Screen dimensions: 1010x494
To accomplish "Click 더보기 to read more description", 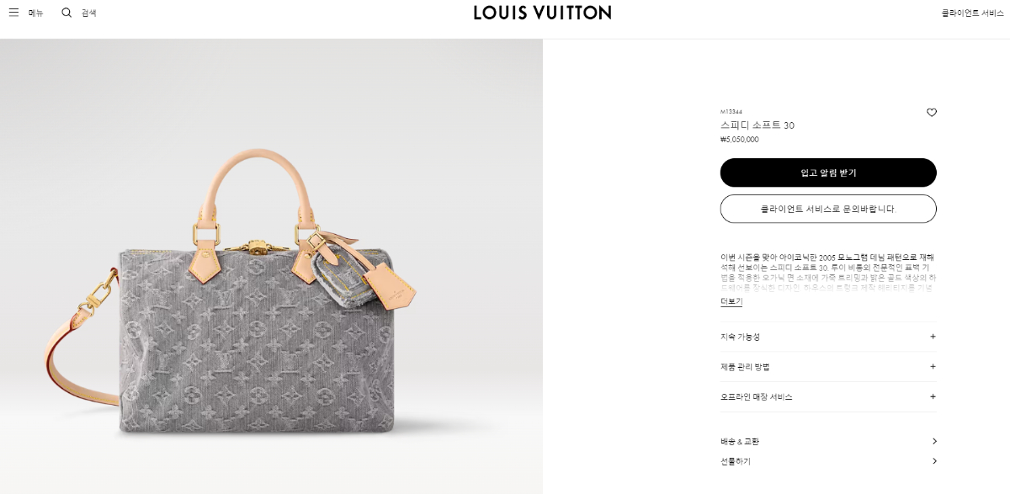I will click(x=731, y=301).
